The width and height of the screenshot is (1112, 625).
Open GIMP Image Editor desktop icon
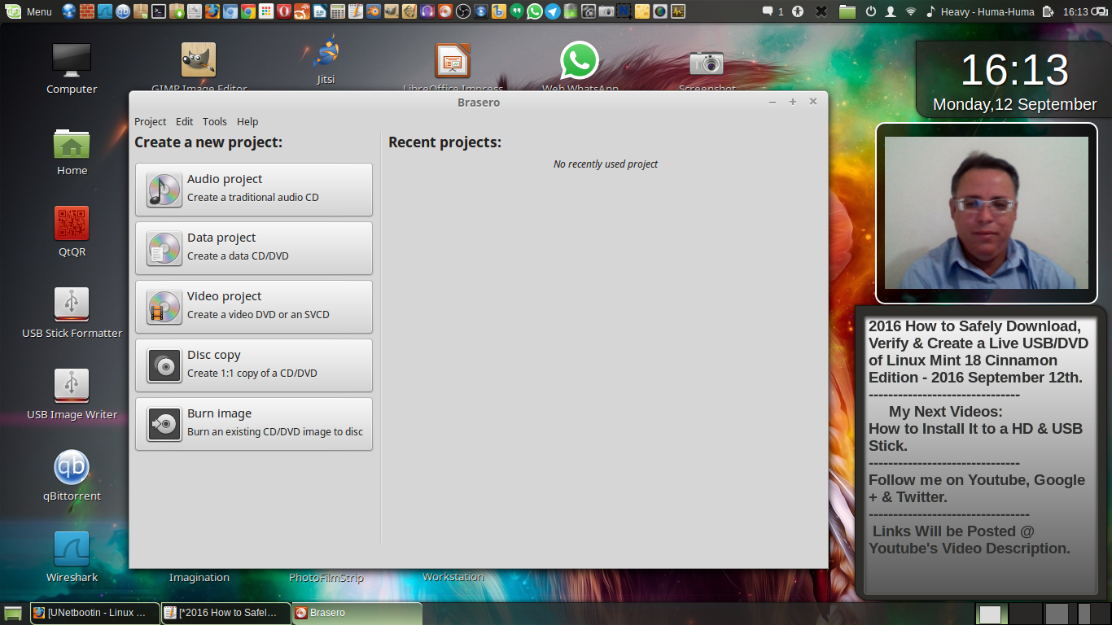199,67
